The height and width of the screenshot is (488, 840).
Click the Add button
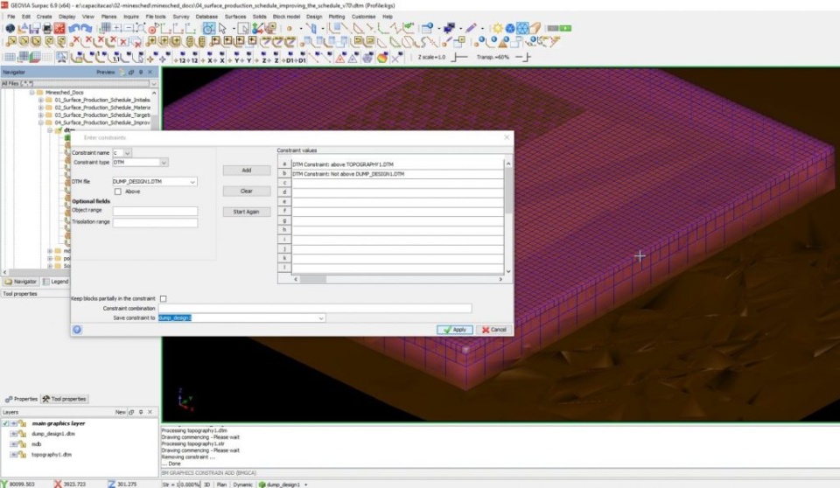coord(246,170)
